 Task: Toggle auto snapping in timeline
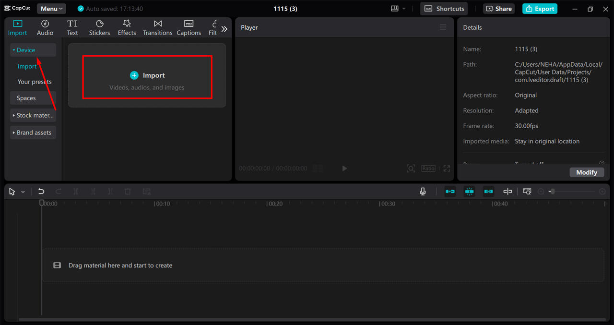[x=469, y=192]
